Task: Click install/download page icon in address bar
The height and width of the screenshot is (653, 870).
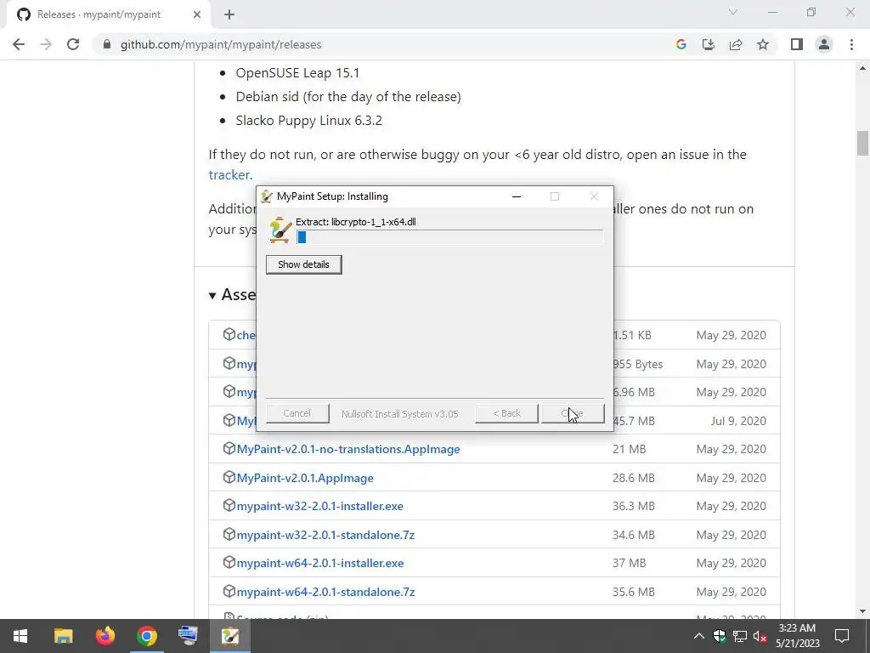Action: pos(708,44)
